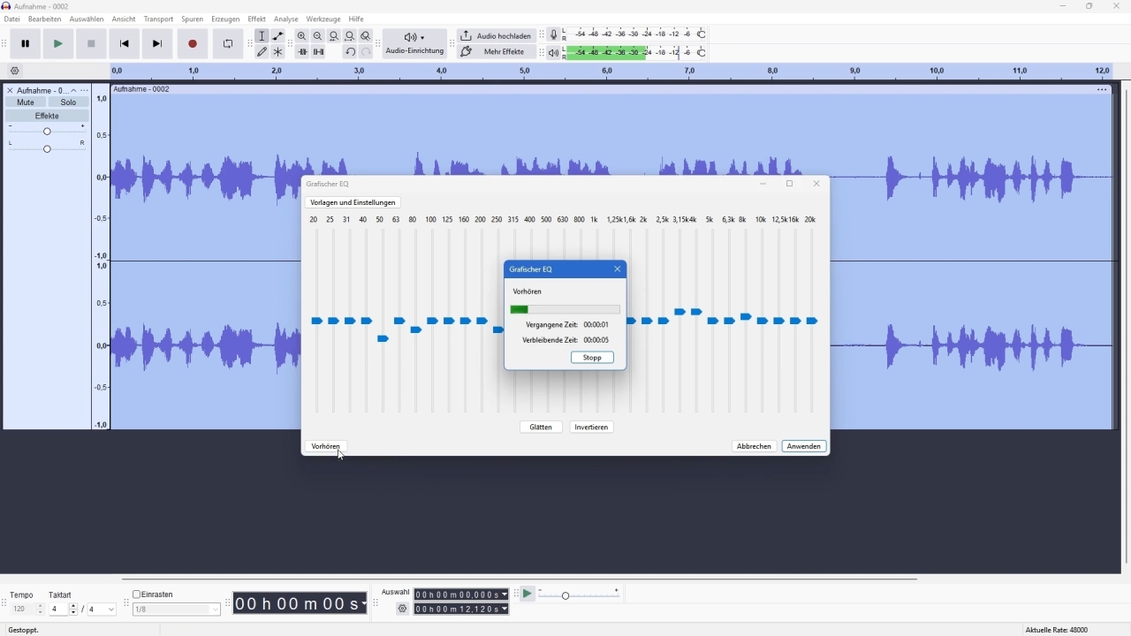Skip to the end of the project
The width and height of the screenshot is (1131, 636).
158,44
